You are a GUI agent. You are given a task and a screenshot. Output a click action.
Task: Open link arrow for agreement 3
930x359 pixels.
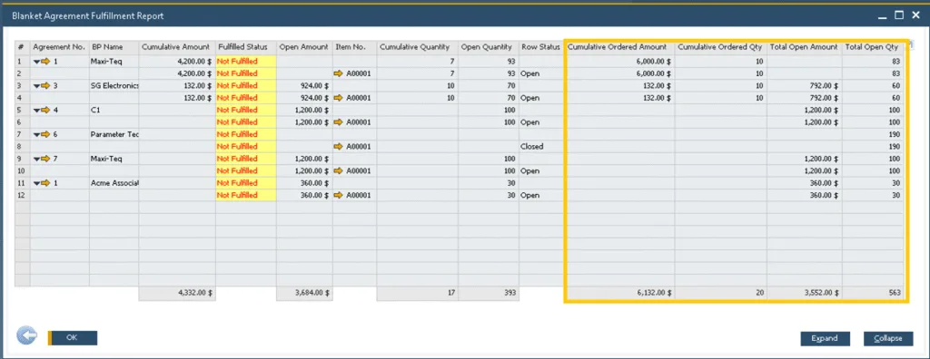click(x=45, y=85)
